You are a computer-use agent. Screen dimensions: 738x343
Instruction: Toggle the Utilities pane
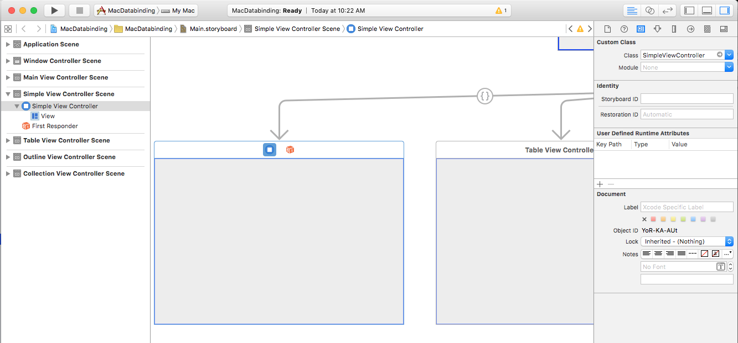[724, 10]
